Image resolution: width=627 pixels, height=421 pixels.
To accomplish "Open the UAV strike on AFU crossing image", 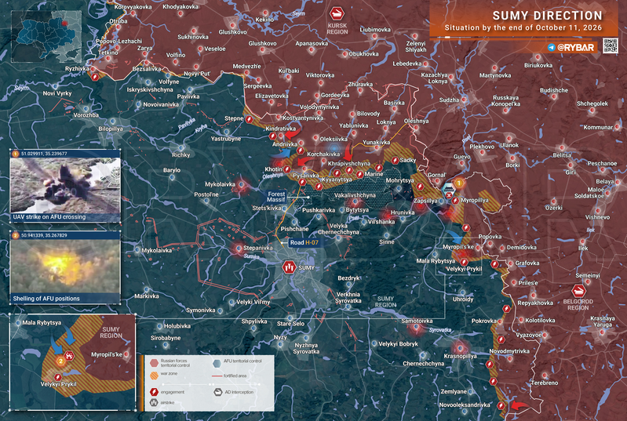I will click(x=65, y=186).
